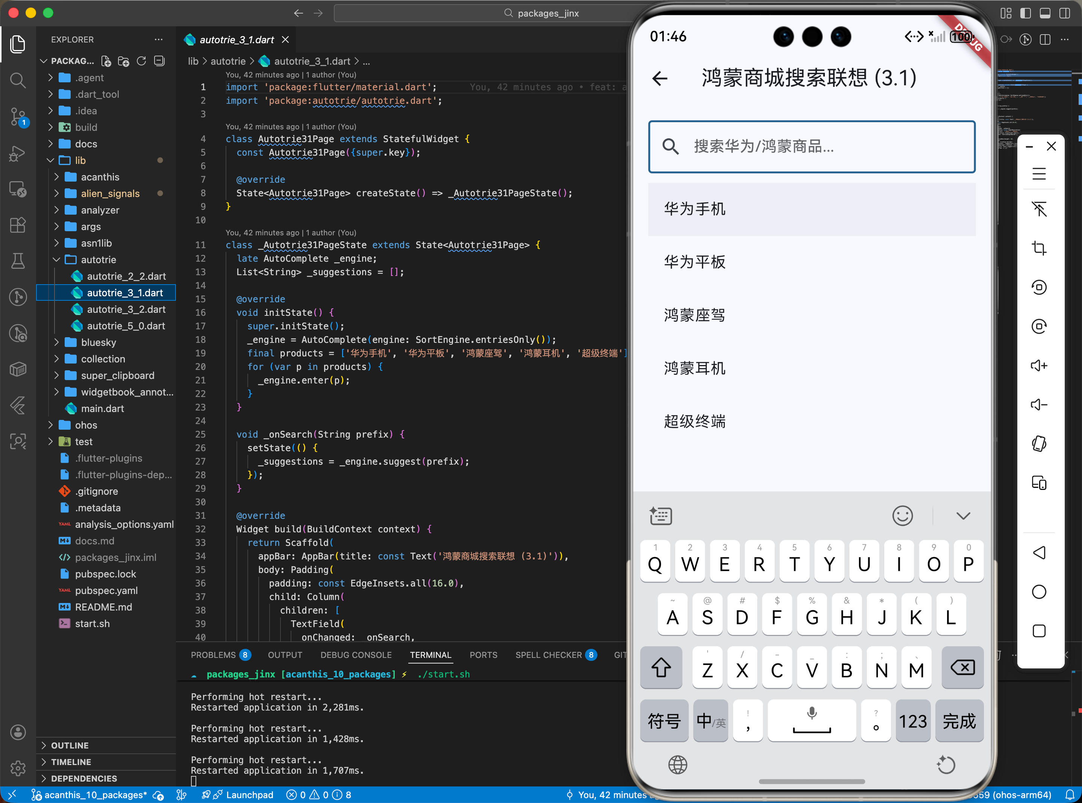
Task: Open Source Control view in activity bar
Action: tap(18, 117)
